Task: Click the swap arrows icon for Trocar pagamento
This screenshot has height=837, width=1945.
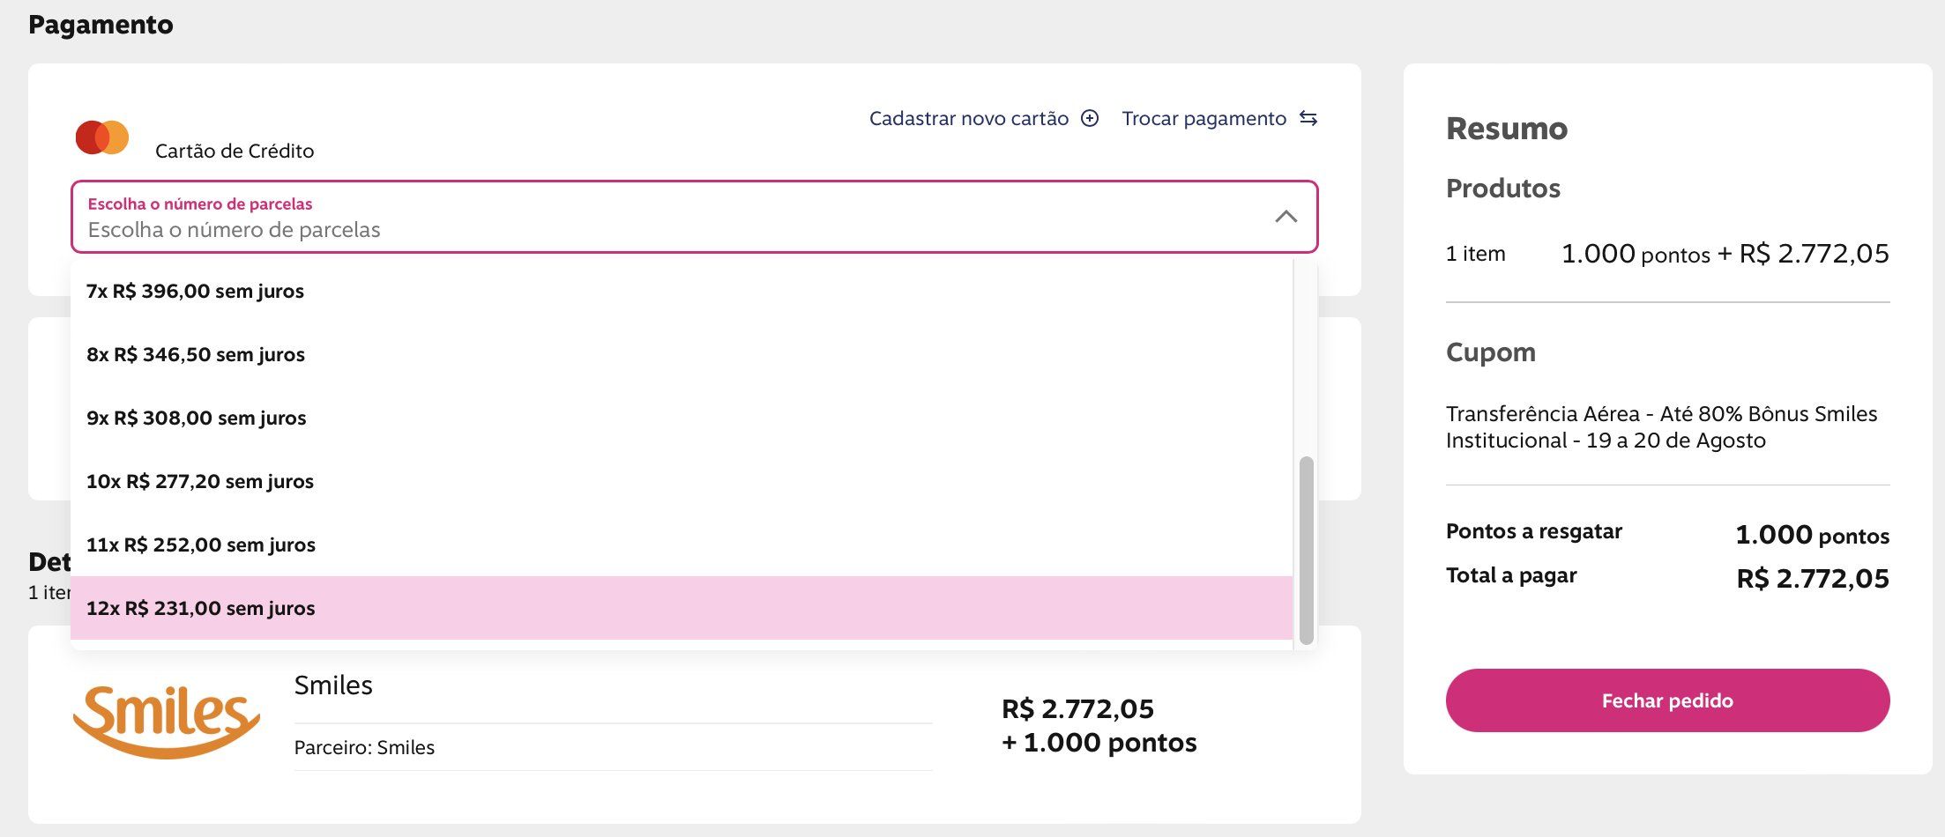Action: coord(1308,118)
